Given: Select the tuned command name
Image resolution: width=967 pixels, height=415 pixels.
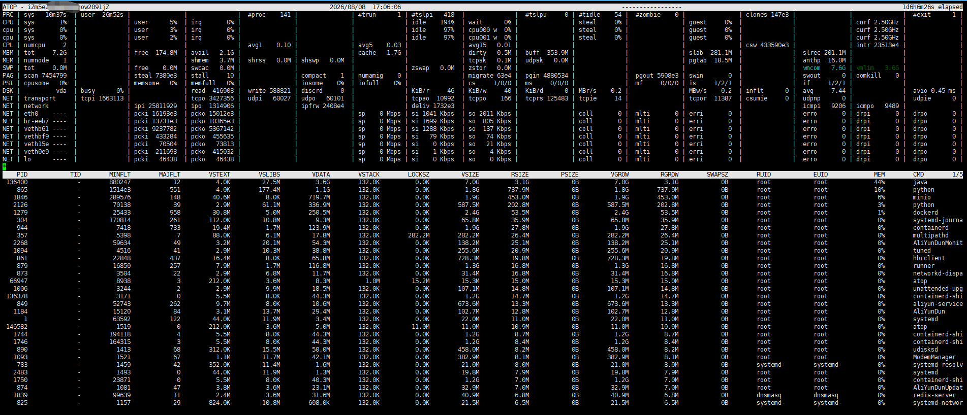Looking at the screenshot, I should (x=922, y=251).
